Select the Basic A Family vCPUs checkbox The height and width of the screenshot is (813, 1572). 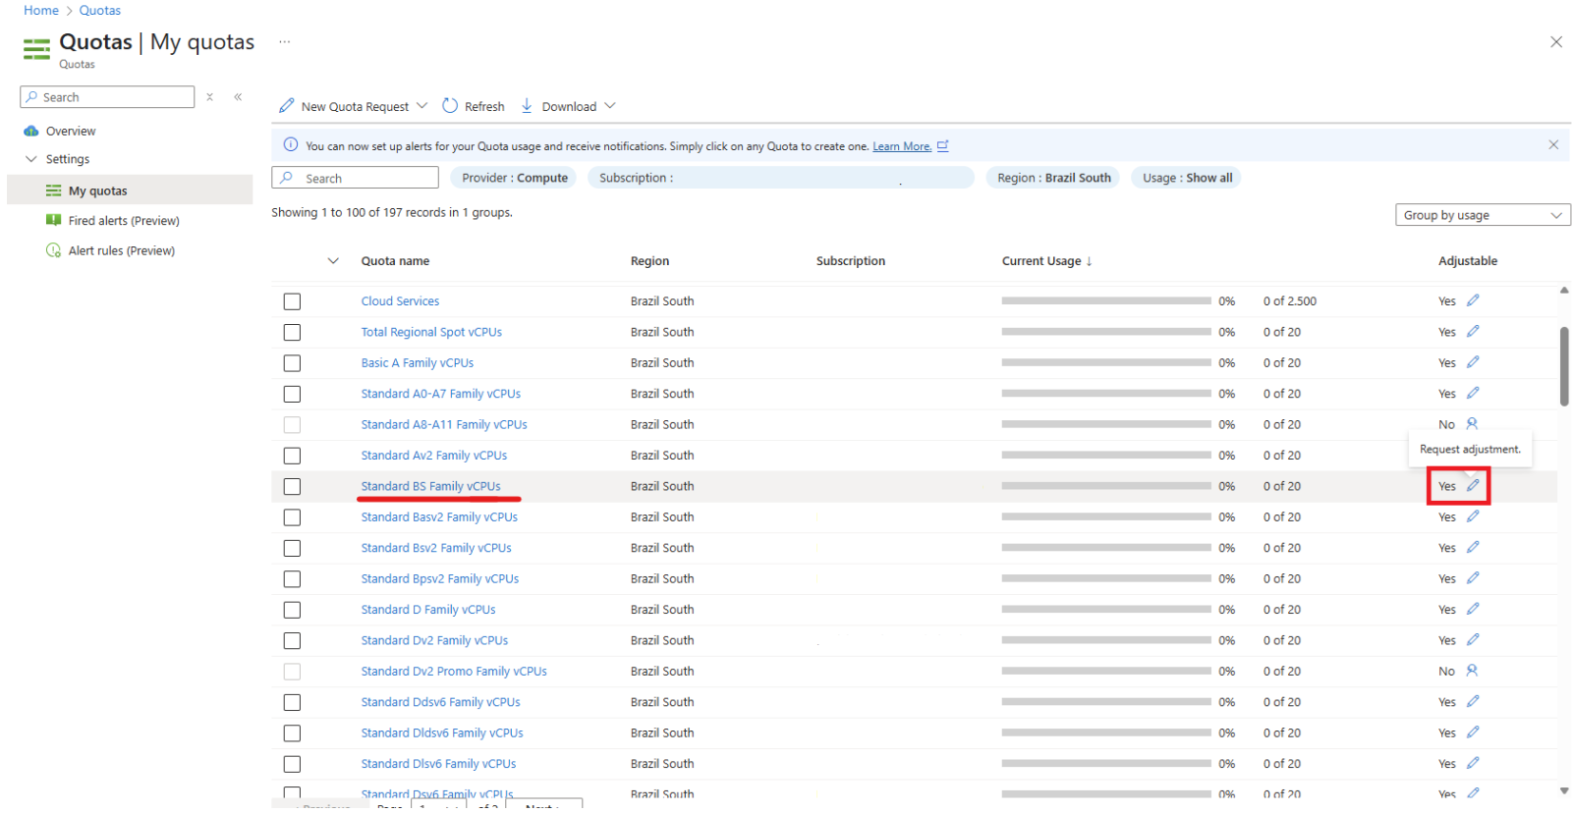pyautogui.click(x=292, y=363)
